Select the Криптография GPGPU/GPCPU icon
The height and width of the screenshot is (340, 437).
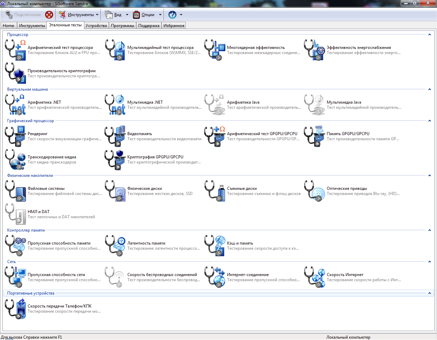(x=115, y=159)
